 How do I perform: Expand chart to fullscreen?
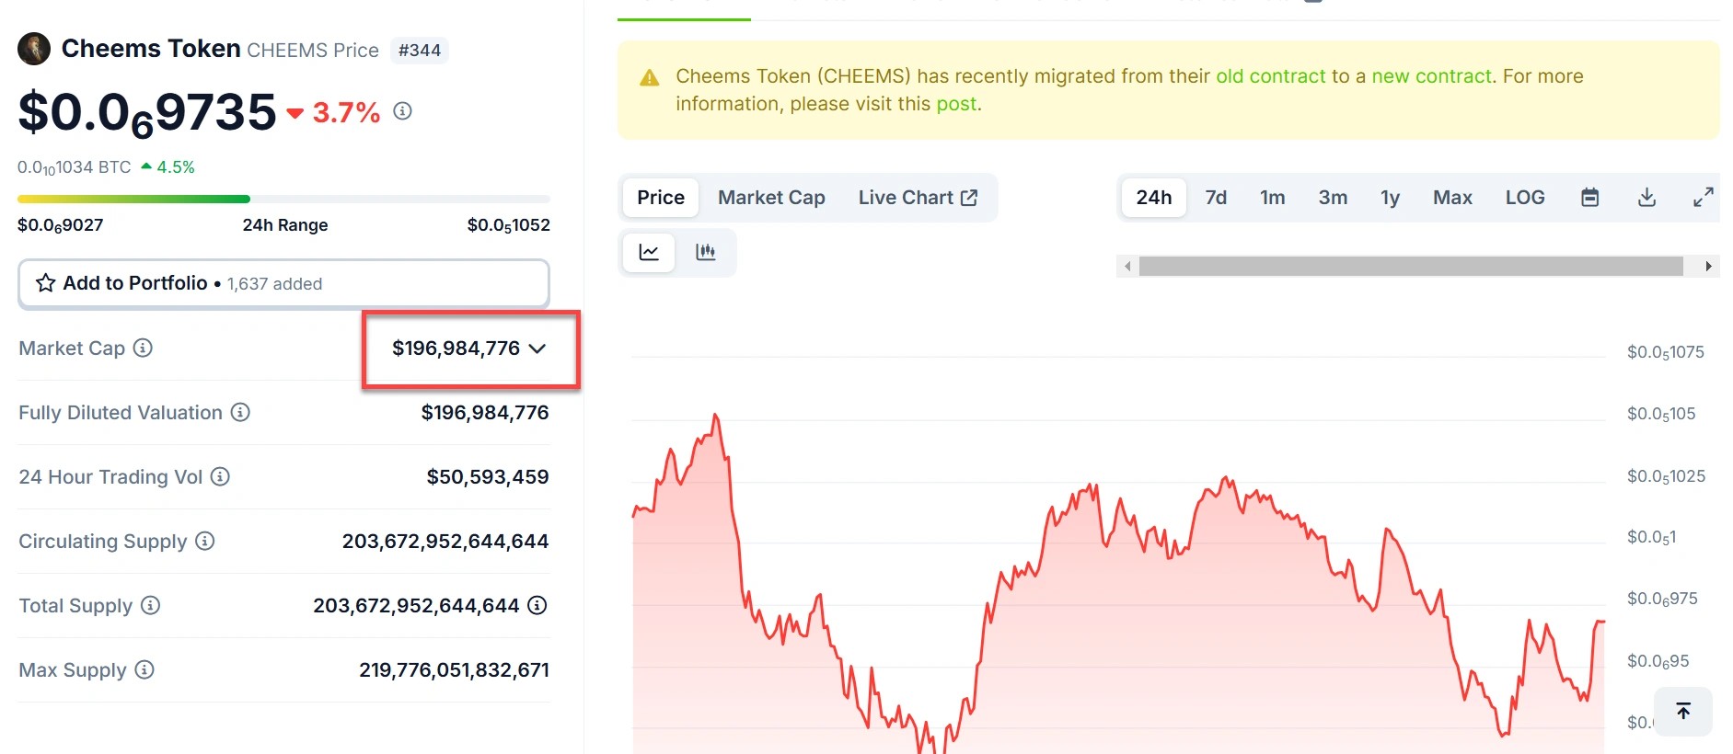(x=1703, y=198)
